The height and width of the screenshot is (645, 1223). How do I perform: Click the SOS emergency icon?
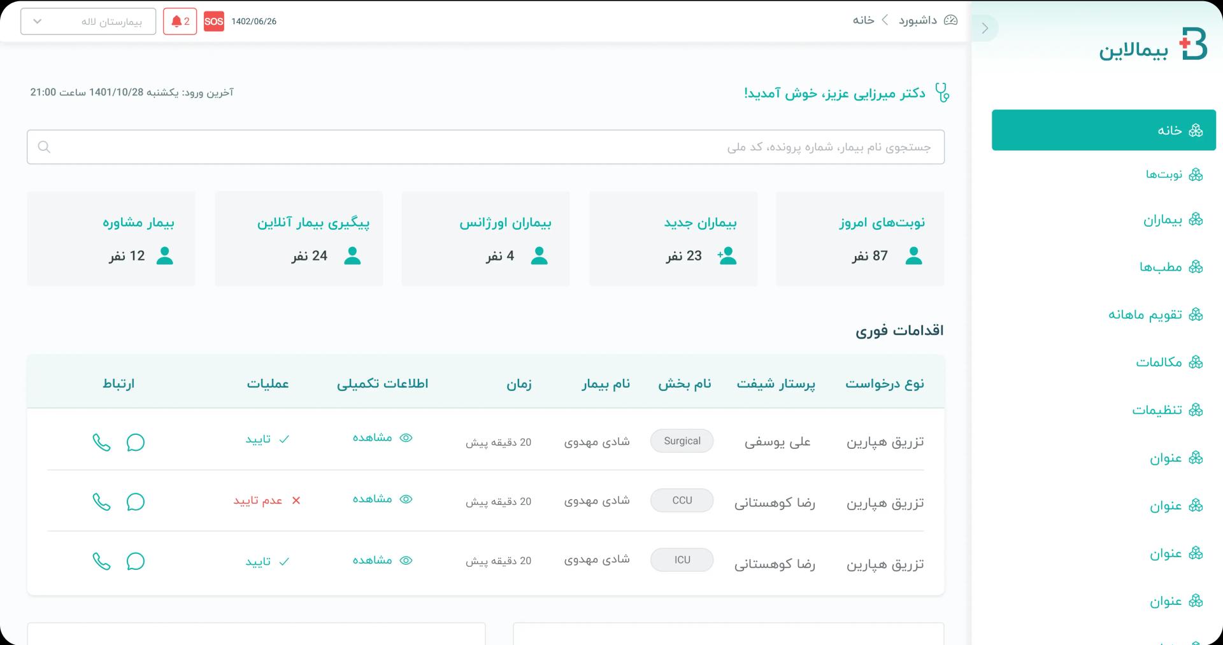click(213, 22)
